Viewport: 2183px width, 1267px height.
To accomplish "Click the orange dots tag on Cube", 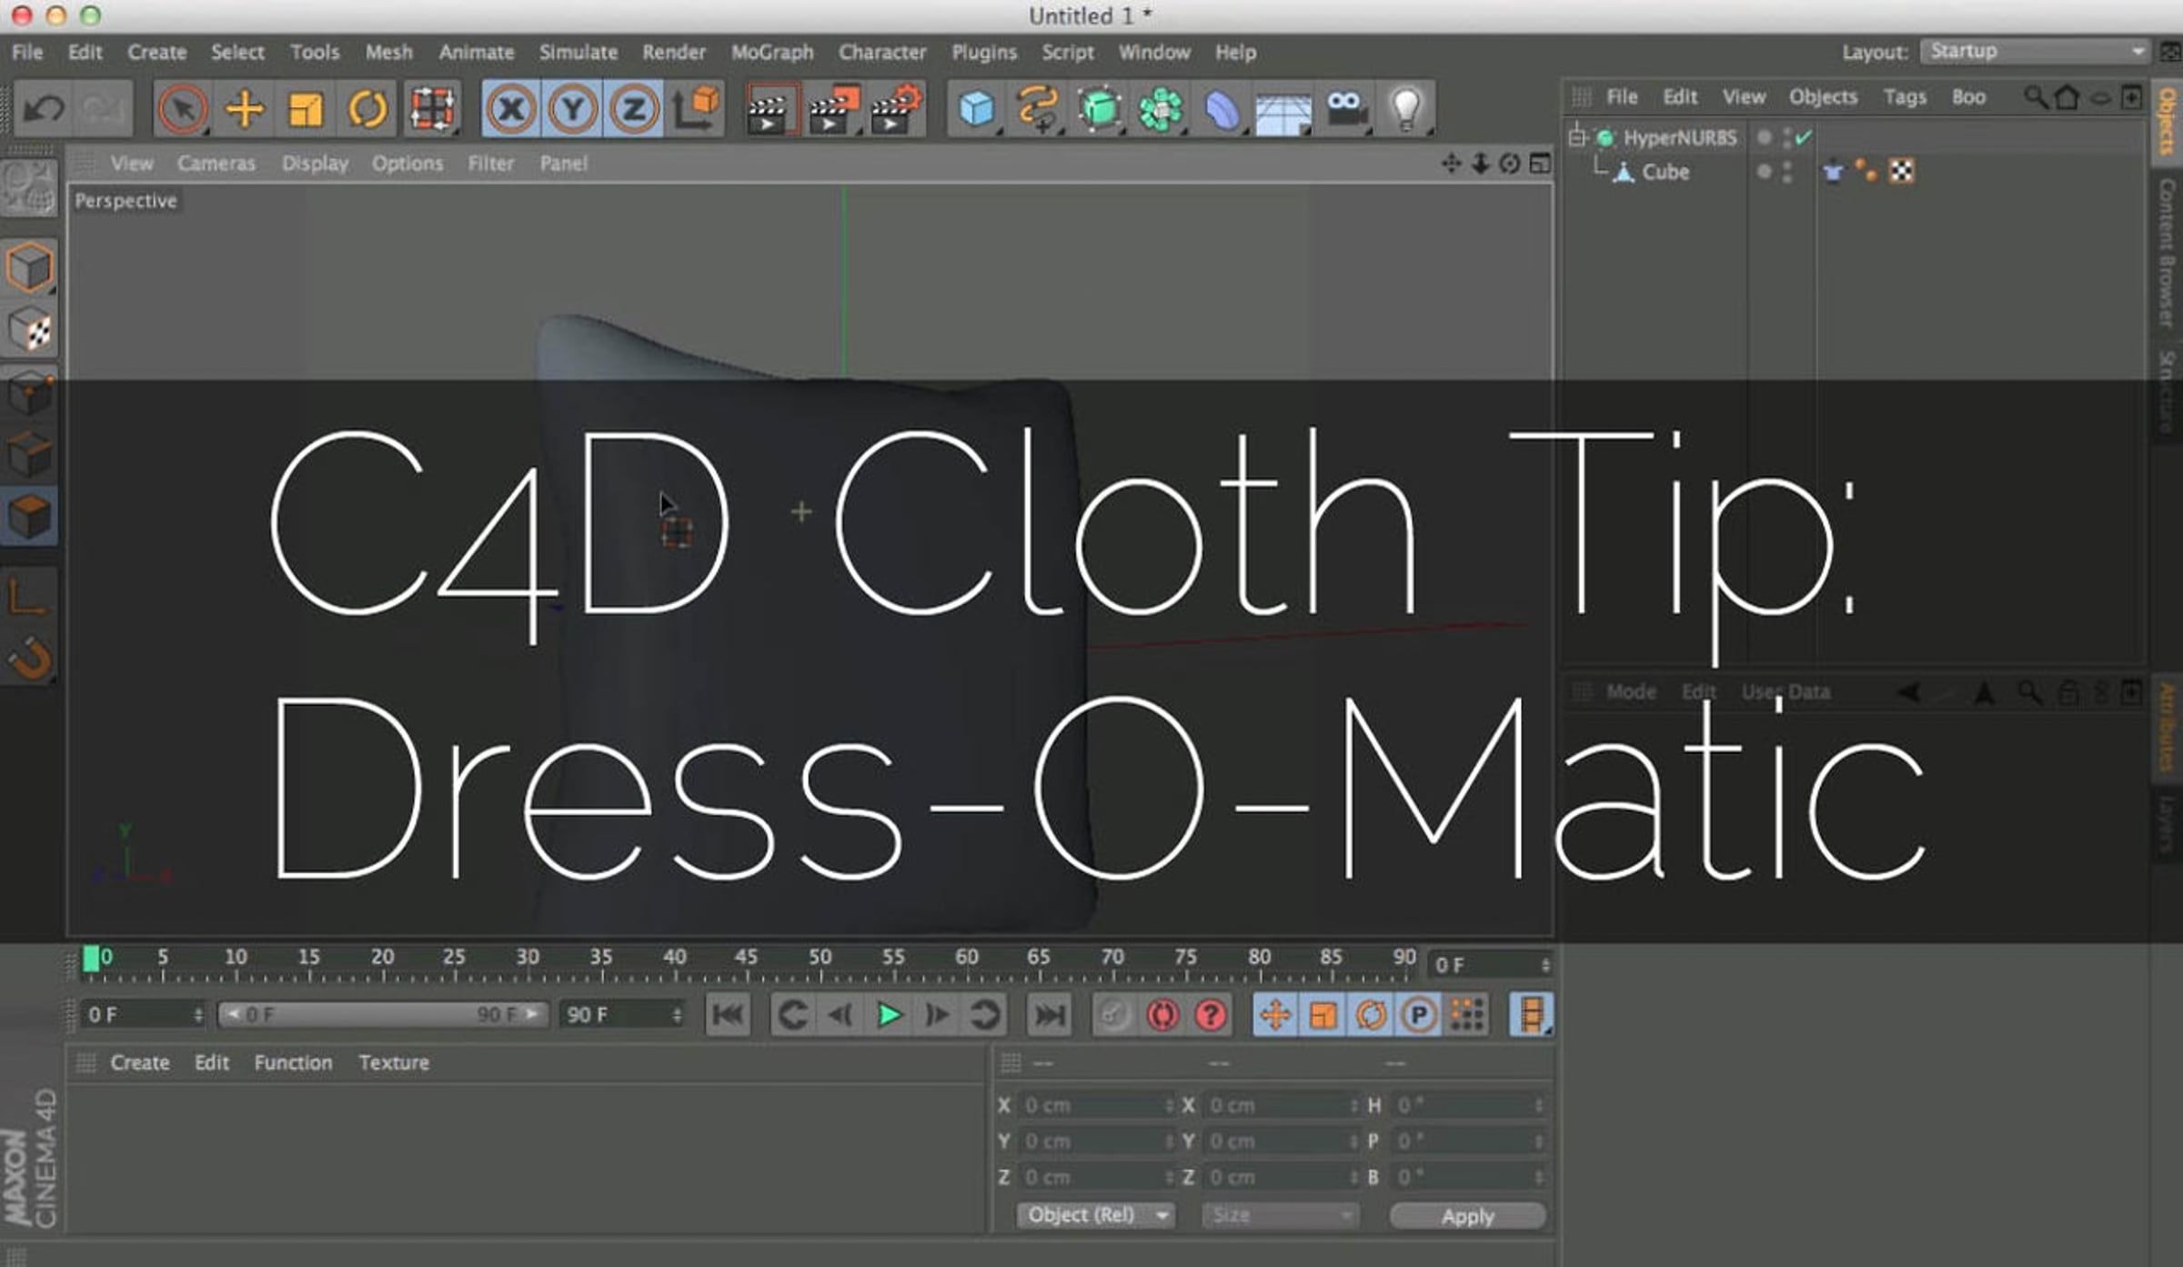I will click(x=1866, y=170).
